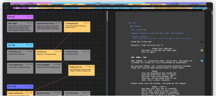Select the yellow 'Tangle enters lair' beat card
This screenshot has height=98, width=216.
(x=82, y=70)
